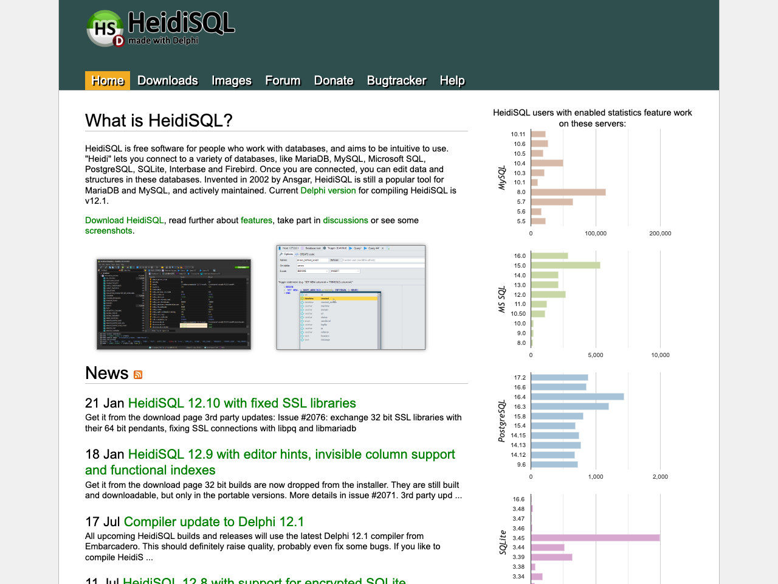
Task: Open the dark theme screenshot thumbnail
Action: coord(174,304)
